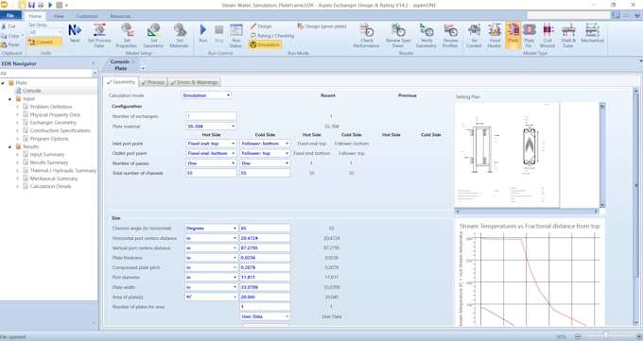Open the File menu
Viewport: 643px width, 341px height.
coord(10,15)
